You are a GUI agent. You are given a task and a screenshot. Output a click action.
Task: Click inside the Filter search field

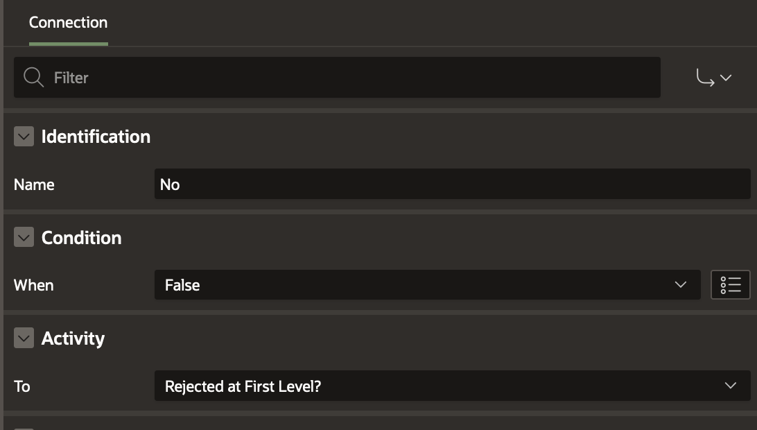[347, 77]
